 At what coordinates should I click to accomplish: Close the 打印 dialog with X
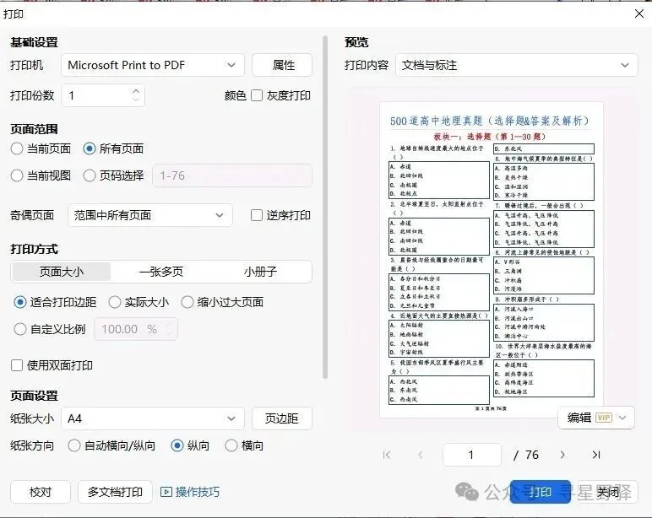tap(639, 13)
